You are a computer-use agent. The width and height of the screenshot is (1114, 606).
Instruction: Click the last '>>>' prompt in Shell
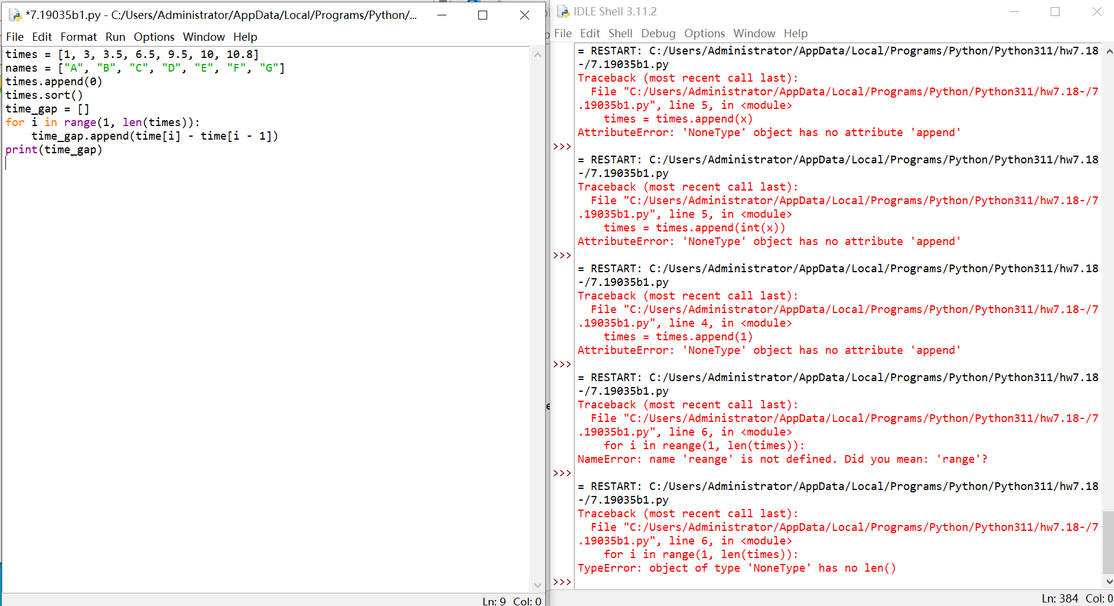[x=562, y=582]
